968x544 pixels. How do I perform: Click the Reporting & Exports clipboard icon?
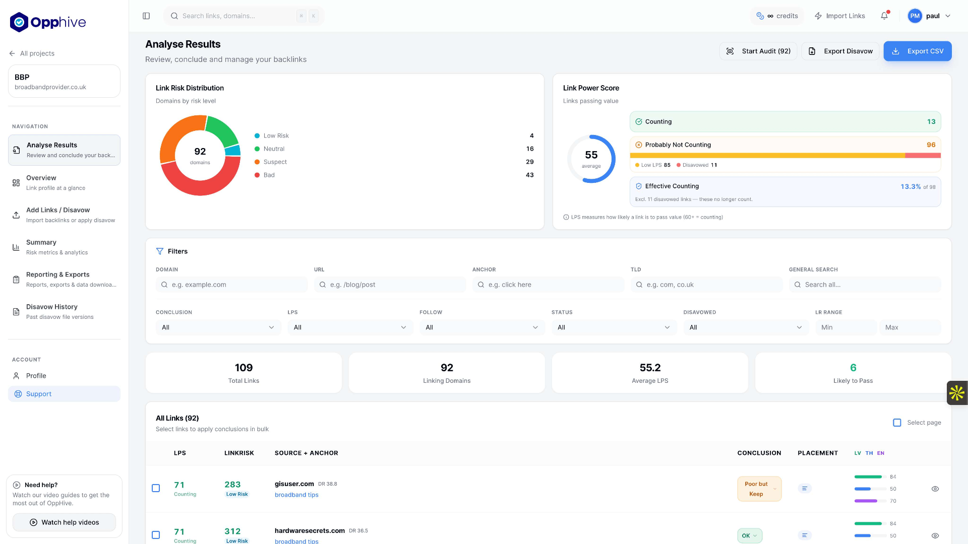tap(16, 280)
